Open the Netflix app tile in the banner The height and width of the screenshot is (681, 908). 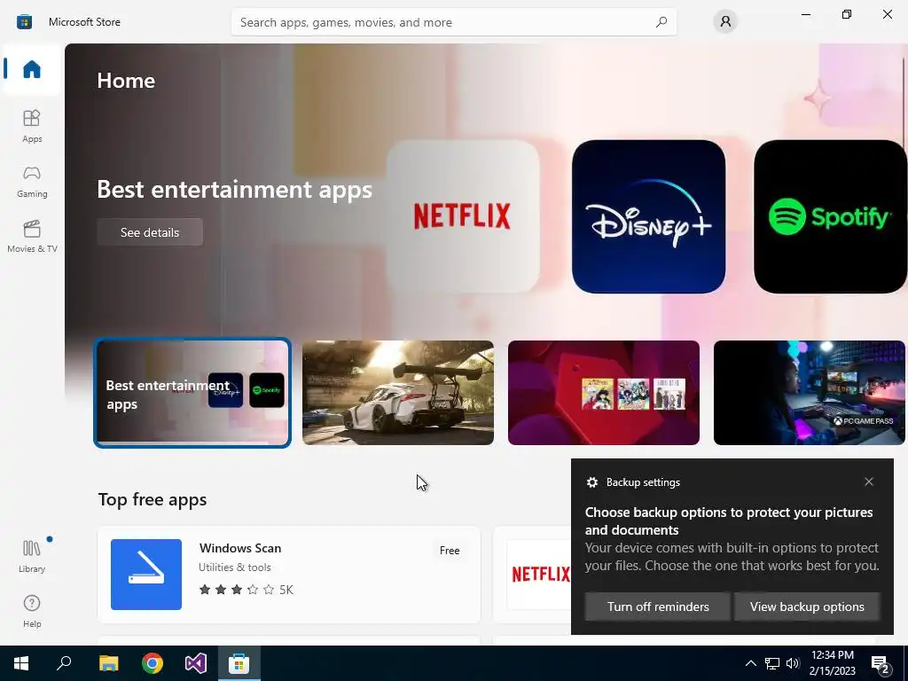[463, 216]
